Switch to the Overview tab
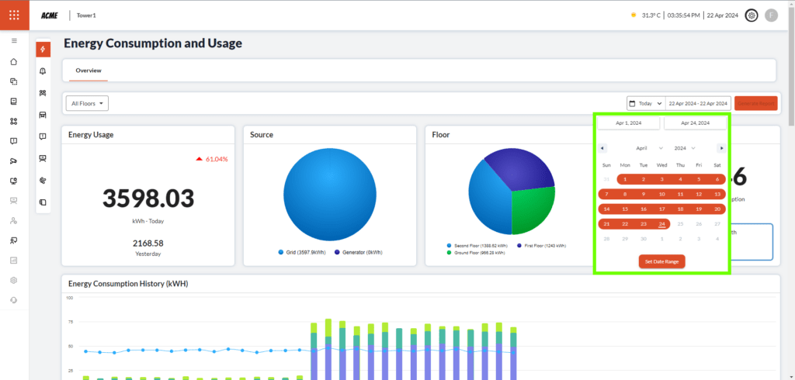This screenshot has height=380, width=795. 88,71
